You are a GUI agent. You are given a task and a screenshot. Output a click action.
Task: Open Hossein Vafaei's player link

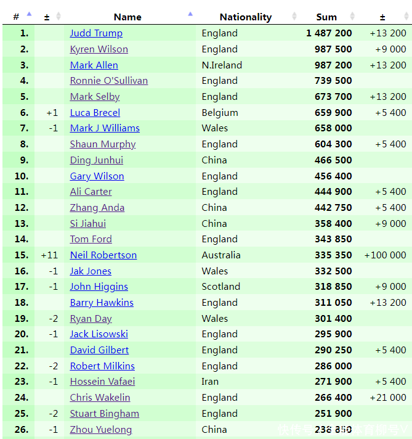point(102,382)
